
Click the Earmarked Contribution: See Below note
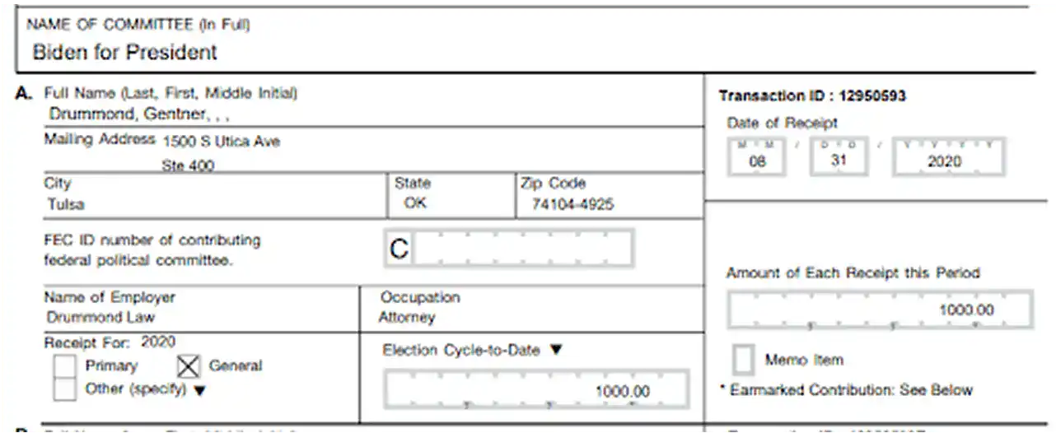[x=846, y=389]
